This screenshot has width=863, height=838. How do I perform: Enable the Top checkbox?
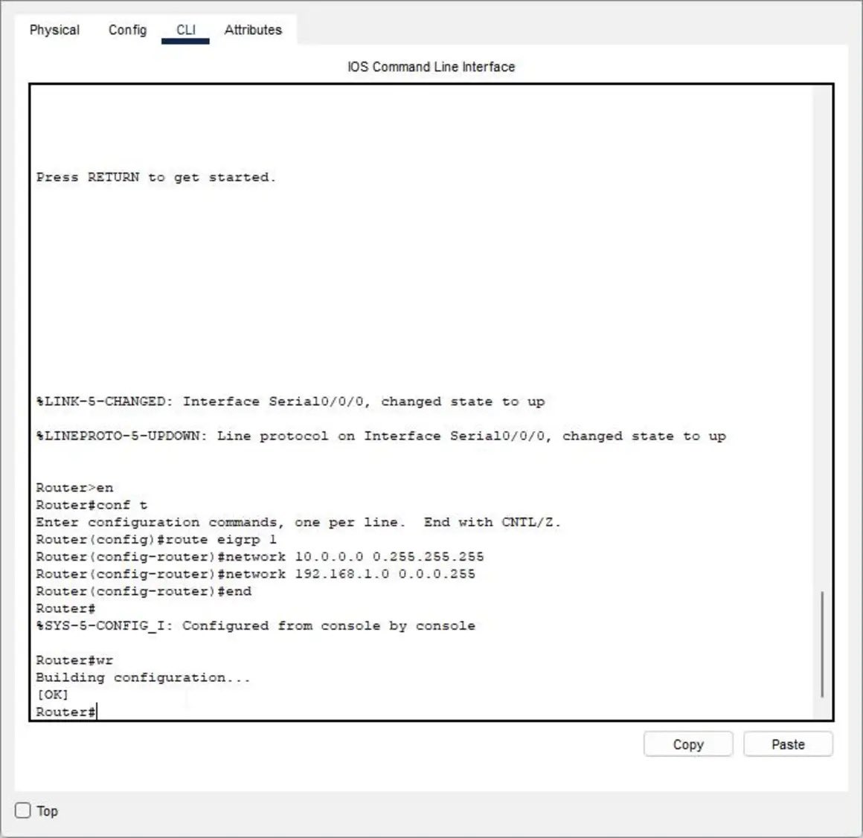pyautogui.click(x=22, y=810)
